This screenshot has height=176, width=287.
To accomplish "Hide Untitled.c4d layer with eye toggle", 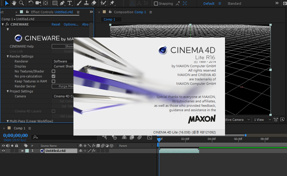I will point(3,151).
